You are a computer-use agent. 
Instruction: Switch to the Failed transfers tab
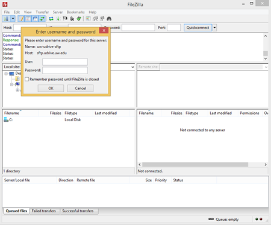pos(44,211)
